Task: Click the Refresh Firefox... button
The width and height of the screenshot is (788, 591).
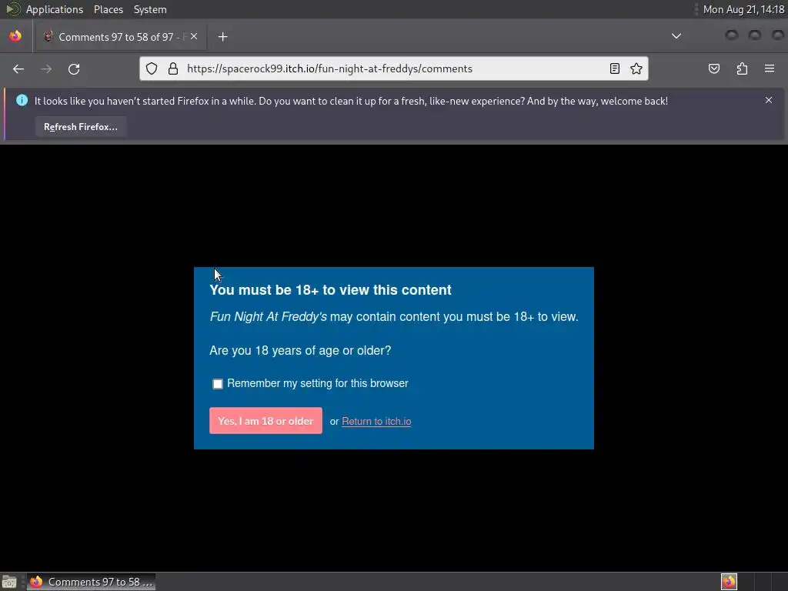Action: [x=80, y=127]
